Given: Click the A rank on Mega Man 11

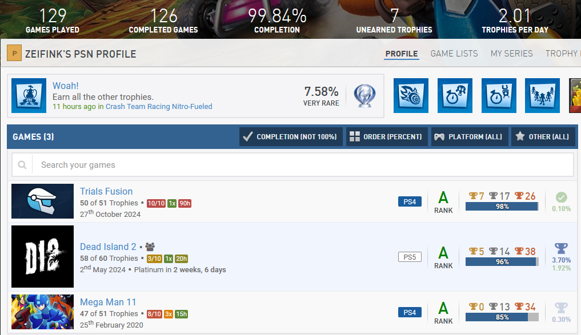Looking at the screenshot, I should click(x=443, y=313).
